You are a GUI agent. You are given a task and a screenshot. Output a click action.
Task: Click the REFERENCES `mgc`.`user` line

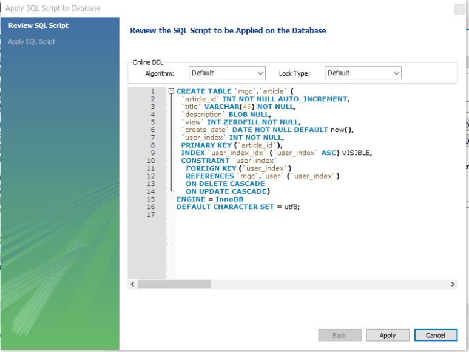(263, 176)
